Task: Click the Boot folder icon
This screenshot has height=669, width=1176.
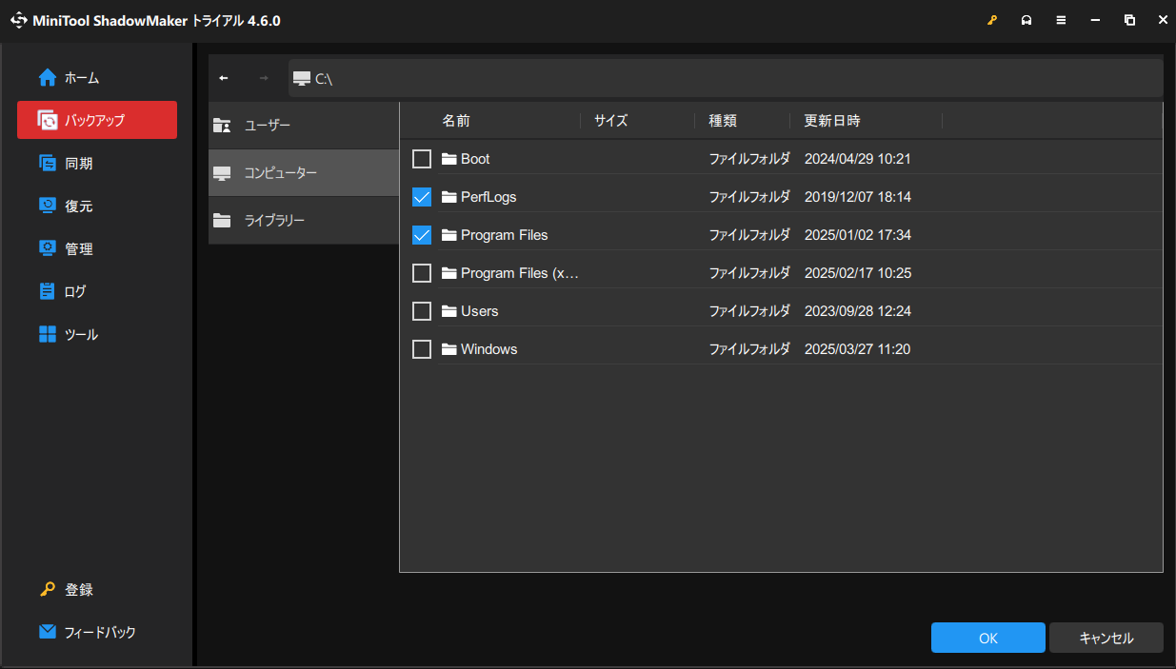Action: click(449, 159)
